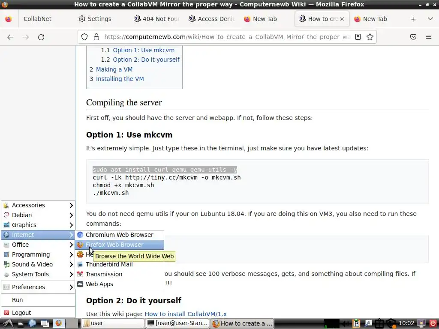Toggle reader view in the address bar

coord(358,37)
